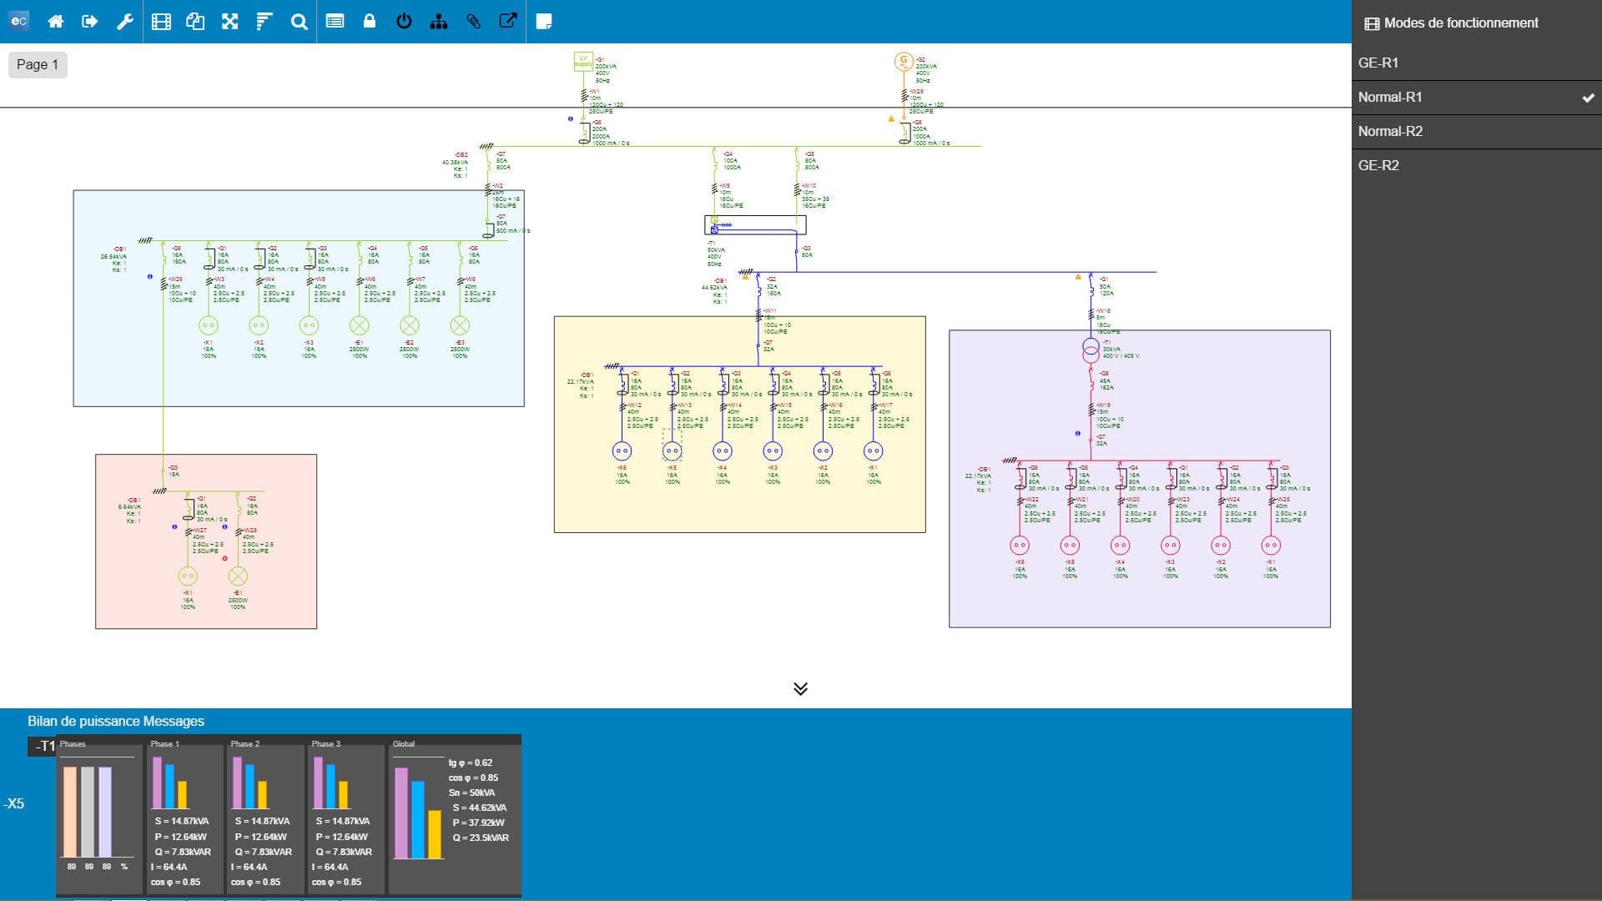Image resolution: width=1602 pixels, height=901 pixels.
Task: Click the Modes de fonctionnement header
Action: pyautogui.click(x=1452, y=23)
